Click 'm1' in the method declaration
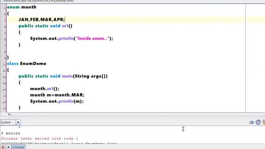 [x=65, y=26]
